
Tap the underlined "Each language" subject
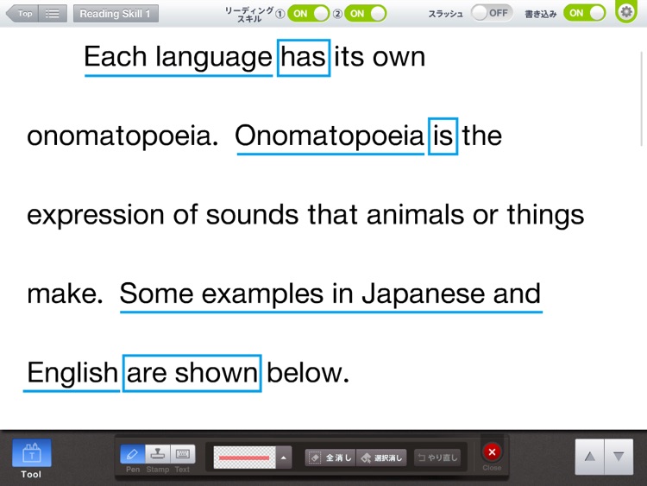[x=179, y=59]
